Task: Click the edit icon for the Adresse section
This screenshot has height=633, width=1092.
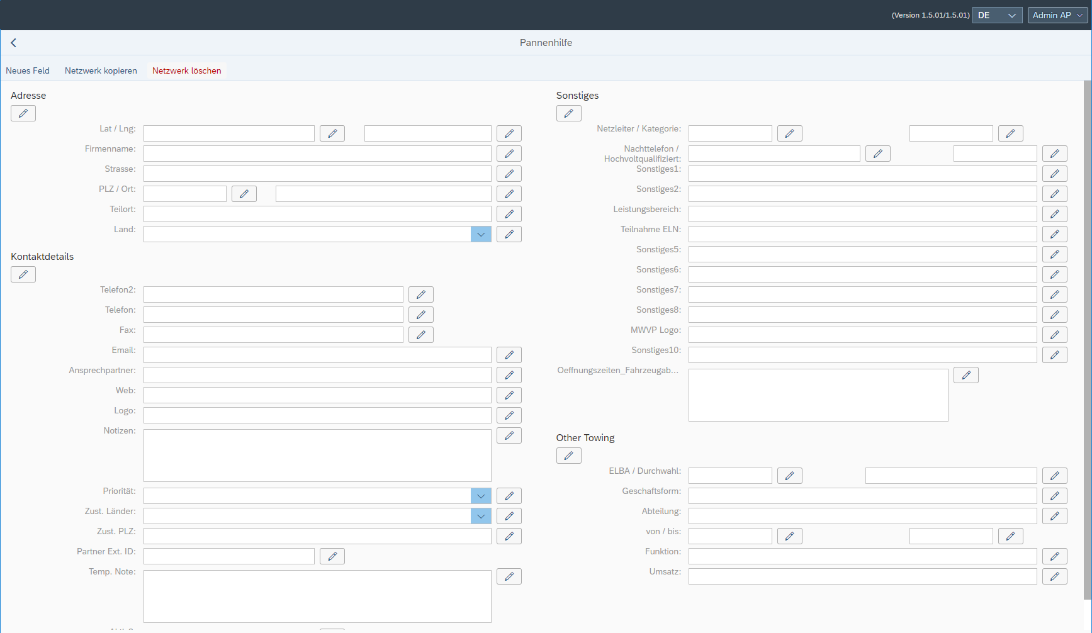Action: 23,113
